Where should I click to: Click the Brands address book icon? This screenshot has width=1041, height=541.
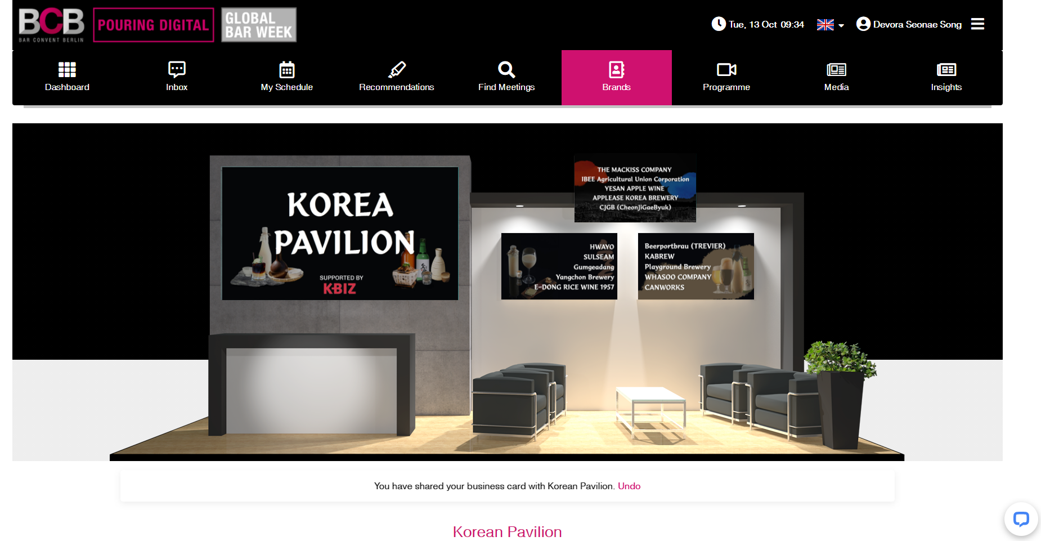coord(617,69)
